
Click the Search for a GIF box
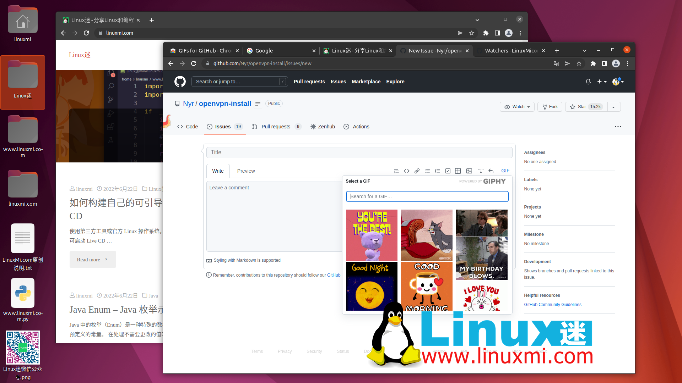(x=427, y=196)
